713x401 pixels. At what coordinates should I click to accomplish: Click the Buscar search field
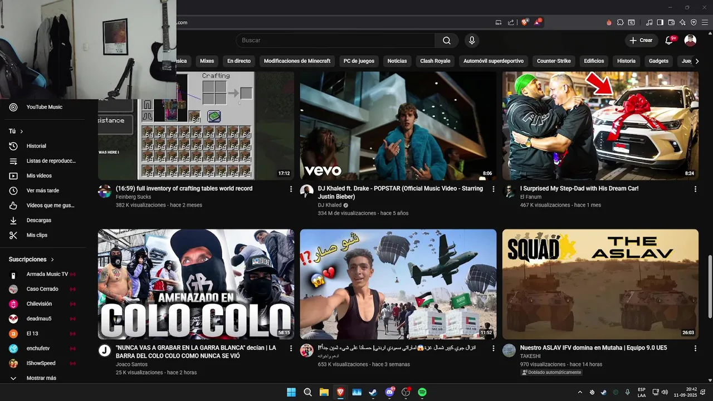click(335, 40)
